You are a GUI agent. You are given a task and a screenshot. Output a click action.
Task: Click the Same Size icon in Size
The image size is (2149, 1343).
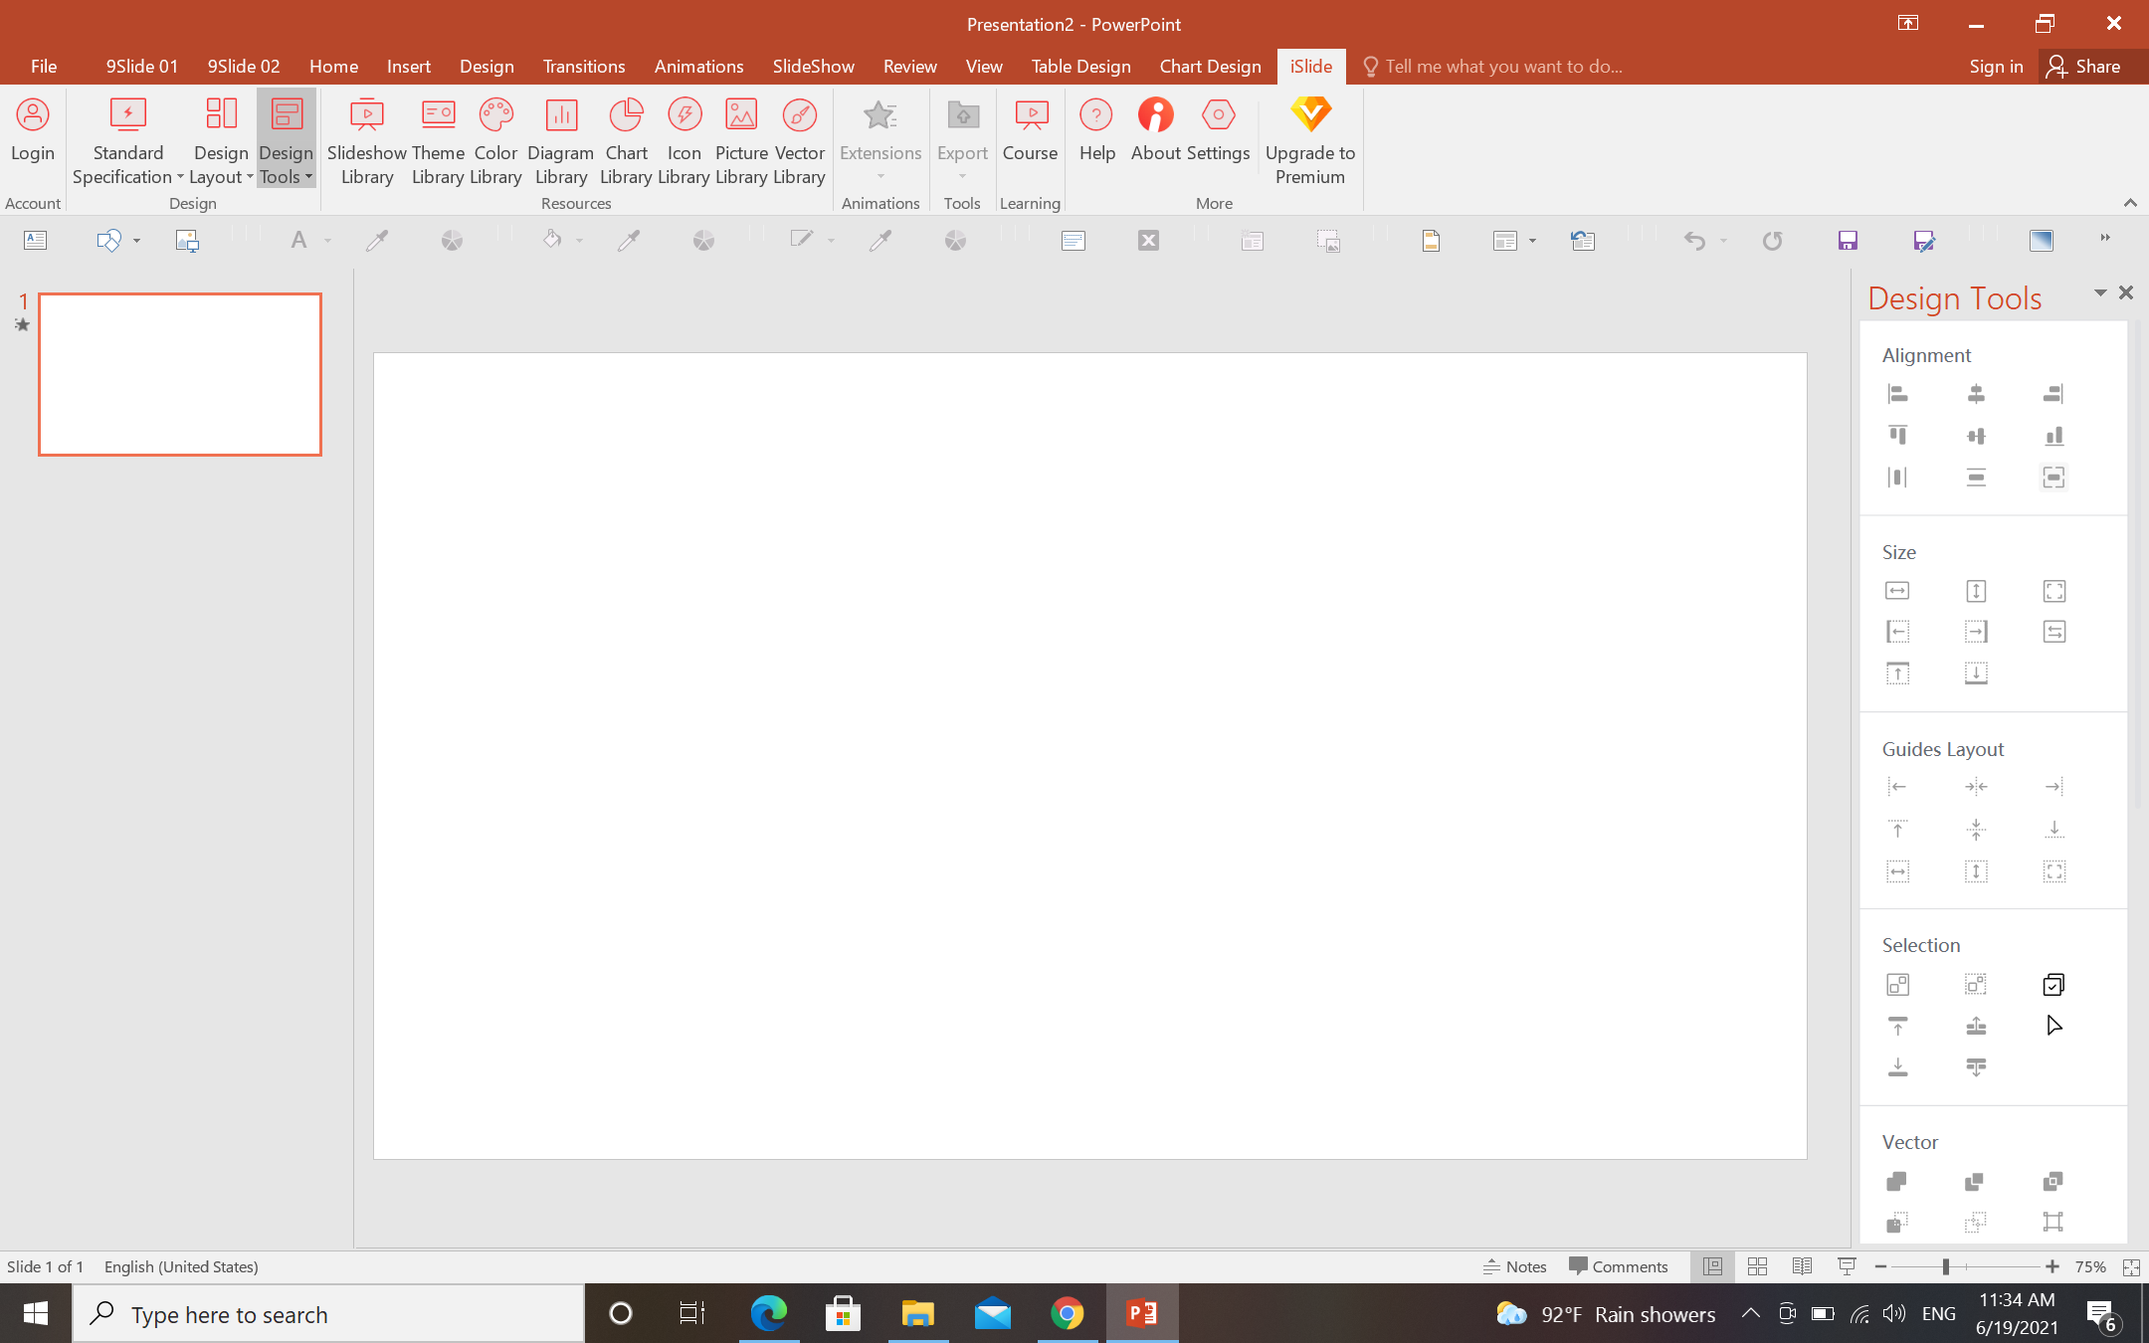2053,591
